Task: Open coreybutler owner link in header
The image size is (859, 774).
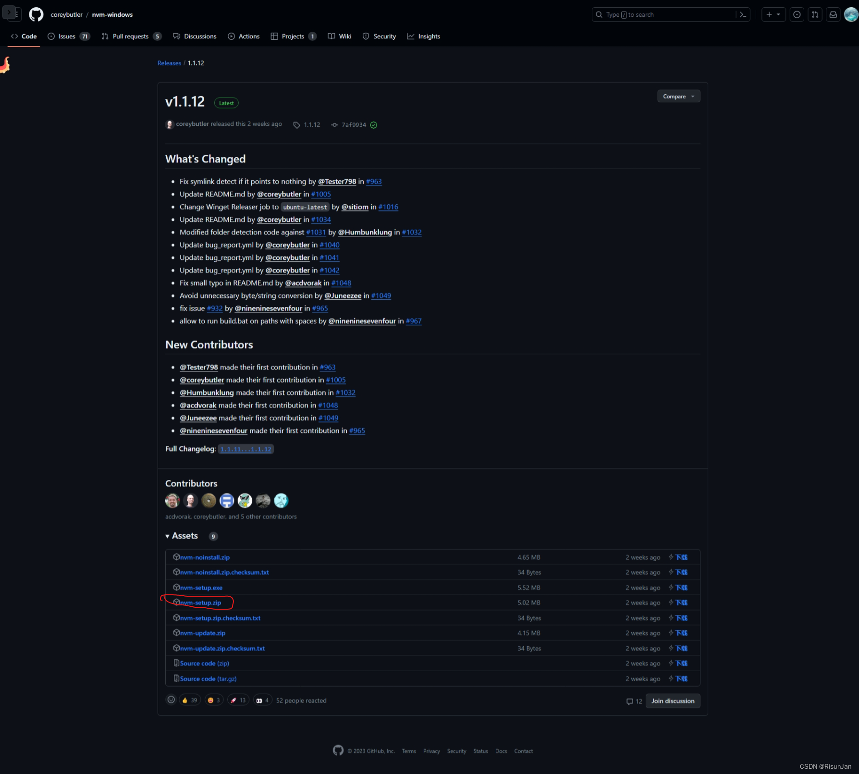Action: pos(66,15)
